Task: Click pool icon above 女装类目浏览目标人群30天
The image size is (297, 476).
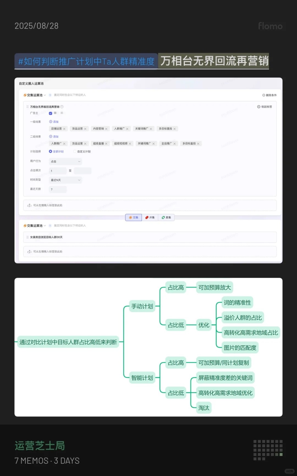Action: coord(25,226)
